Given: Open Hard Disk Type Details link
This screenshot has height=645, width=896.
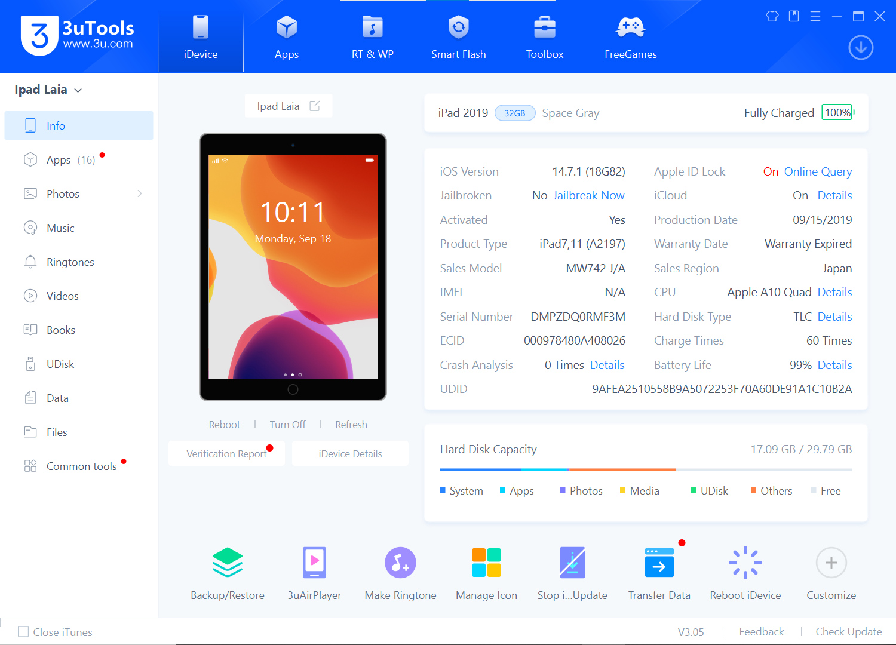Looking at the screenshot, I should [x=834, y=317].
